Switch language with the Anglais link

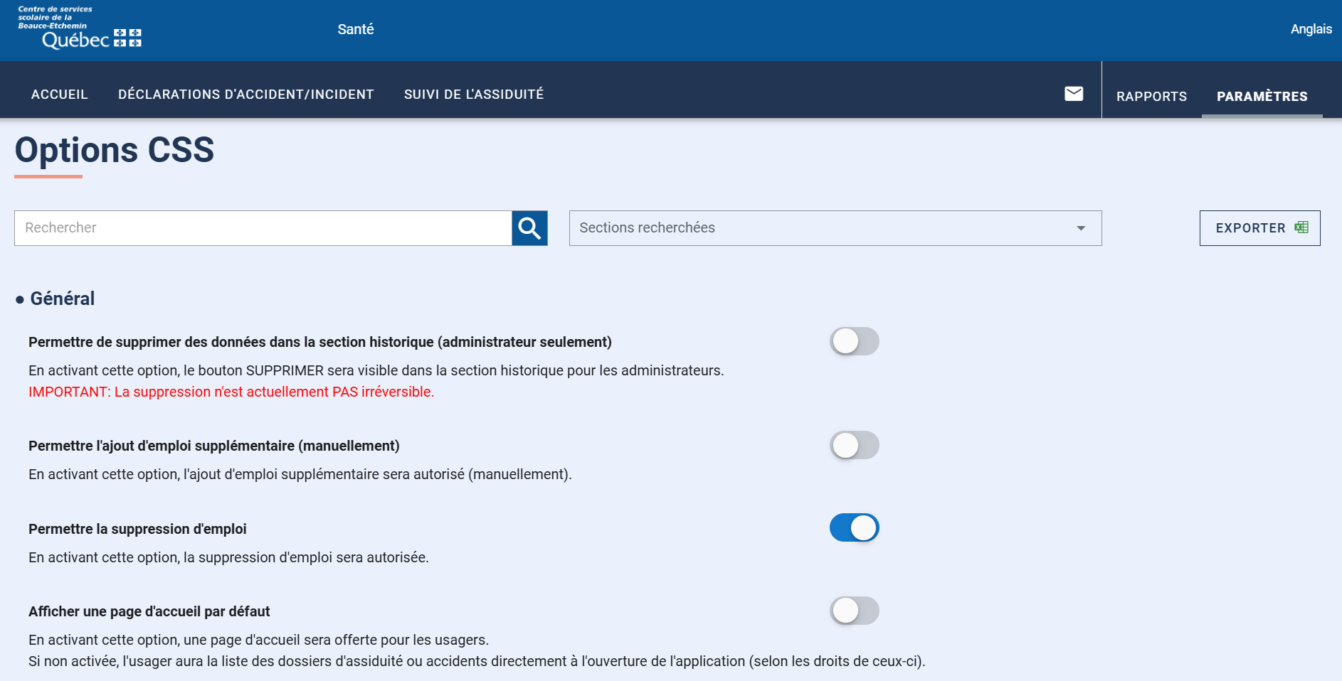click(x=1311, y=29)
